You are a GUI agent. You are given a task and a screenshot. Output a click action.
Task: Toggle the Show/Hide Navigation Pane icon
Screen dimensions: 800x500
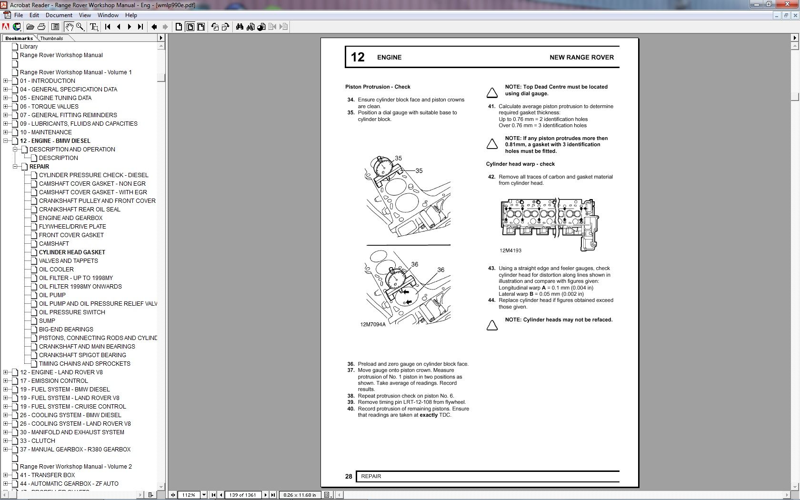coord(55,27)
